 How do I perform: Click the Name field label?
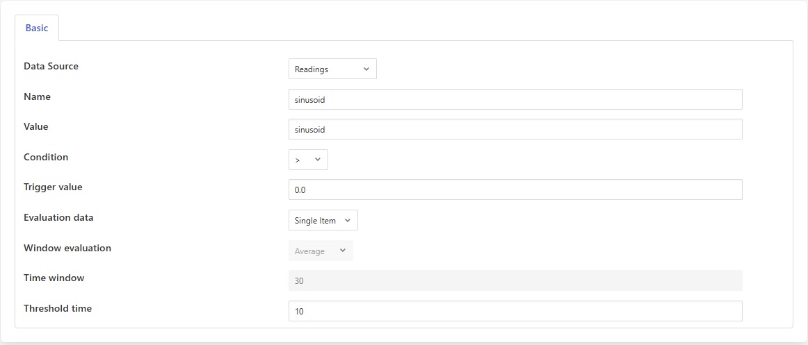click(x=37, y=97)
